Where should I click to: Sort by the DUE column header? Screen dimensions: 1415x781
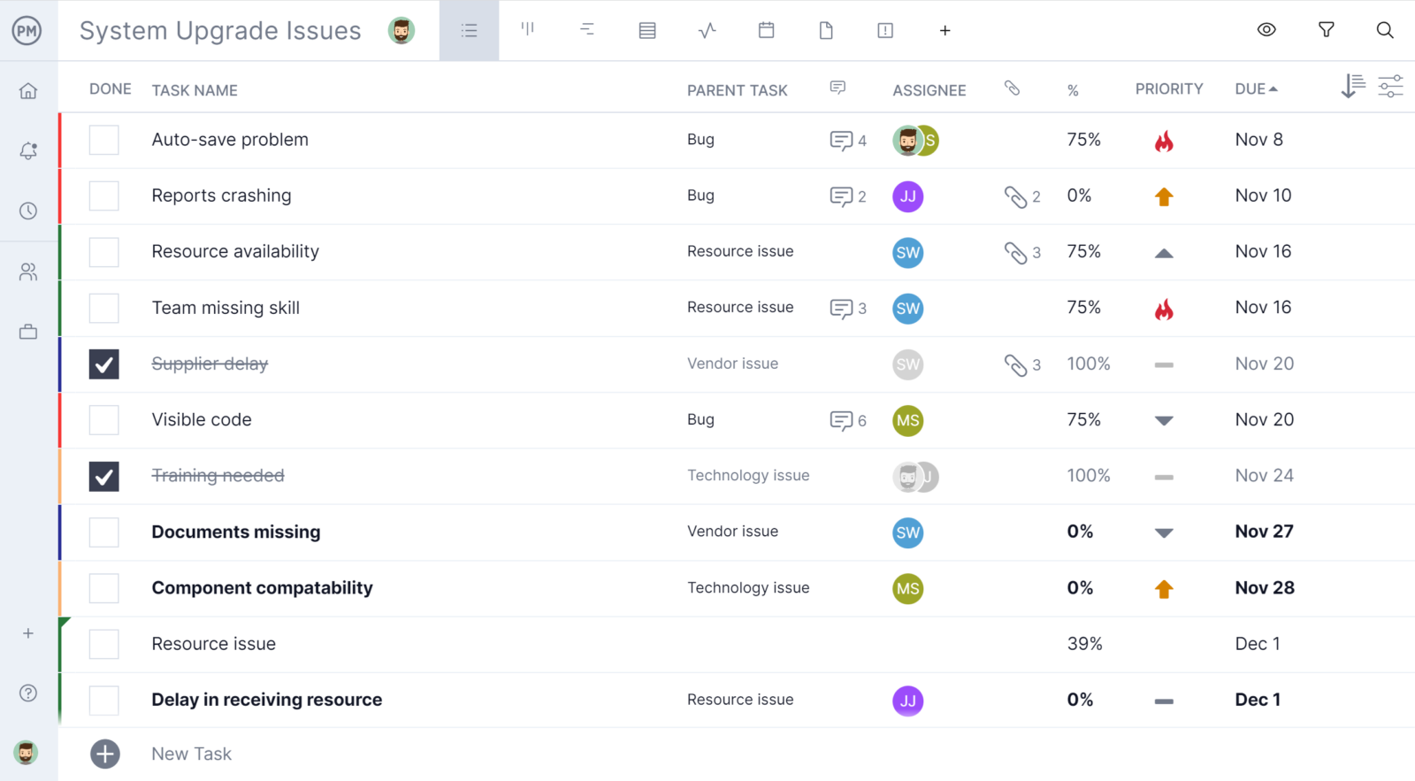tap(1256, 89)
